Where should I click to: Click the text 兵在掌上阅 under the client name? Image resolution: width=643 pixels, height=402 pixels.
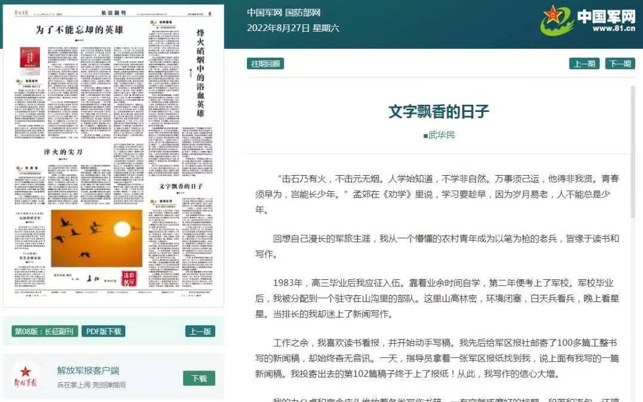click(x=74, y=385)
